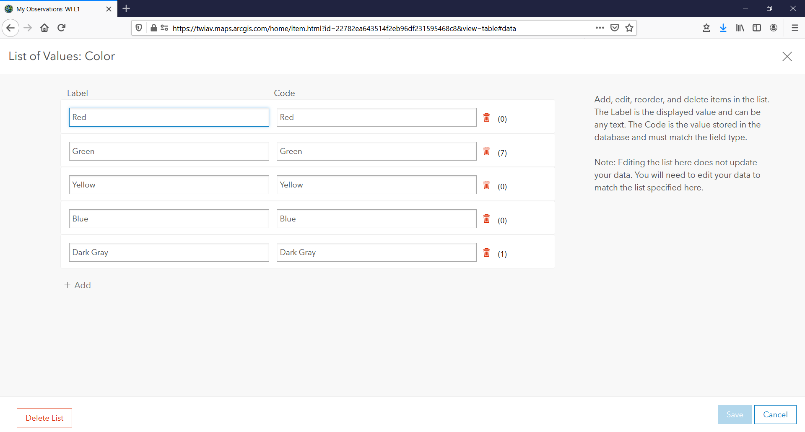Bookmark this page with the star icon

point(629,28)
